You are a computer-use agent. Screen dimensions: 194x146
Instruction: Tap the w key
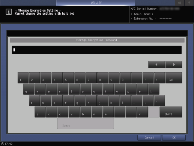click(40, 89)
